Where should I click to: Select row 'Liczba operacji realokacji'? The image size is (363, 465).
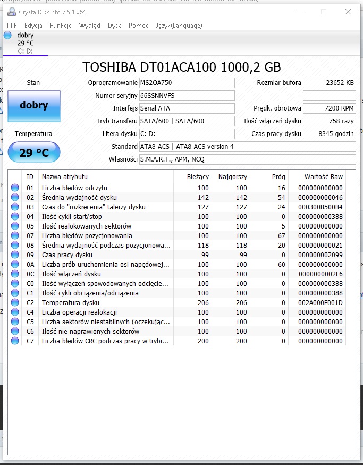click(178, 312)
